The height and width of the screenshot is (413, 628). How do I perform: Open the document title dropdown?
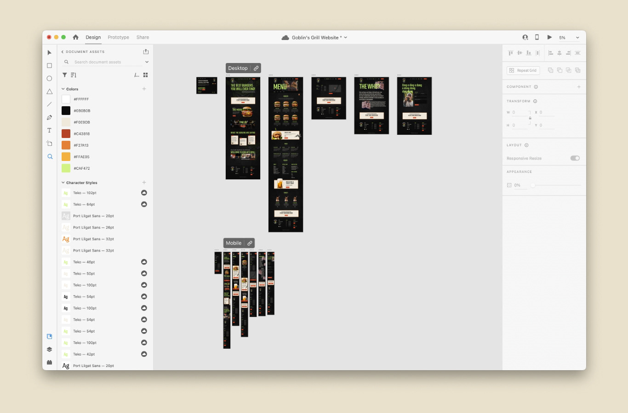[346, 38]
